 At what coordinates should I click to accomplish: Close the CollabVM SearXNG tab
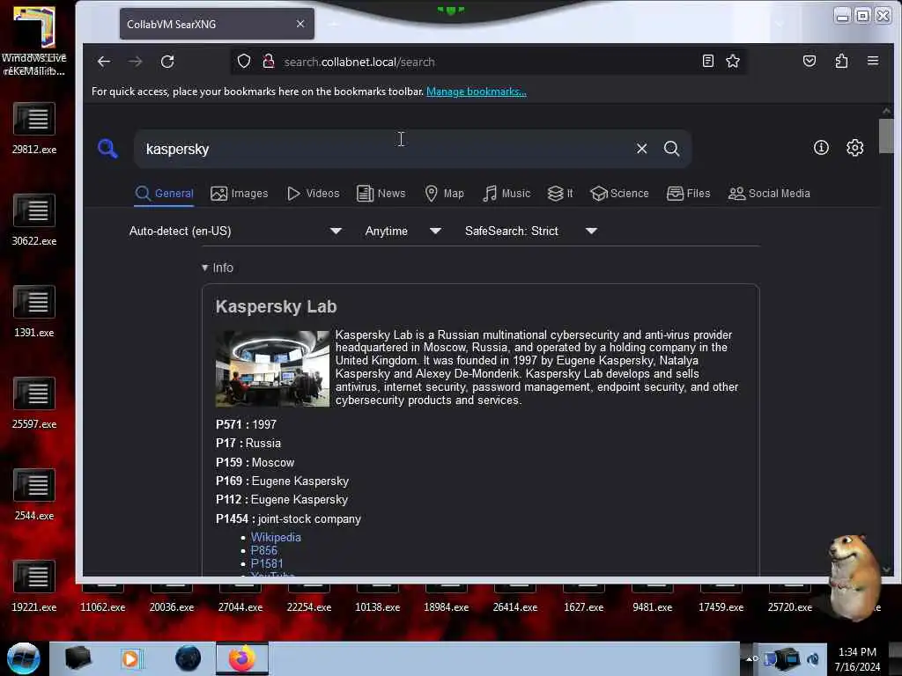[300, 24]
